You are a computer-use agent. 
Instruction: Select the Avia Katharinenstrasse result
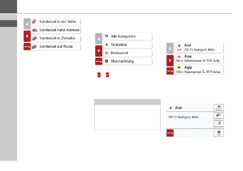(x=199, y=59)
